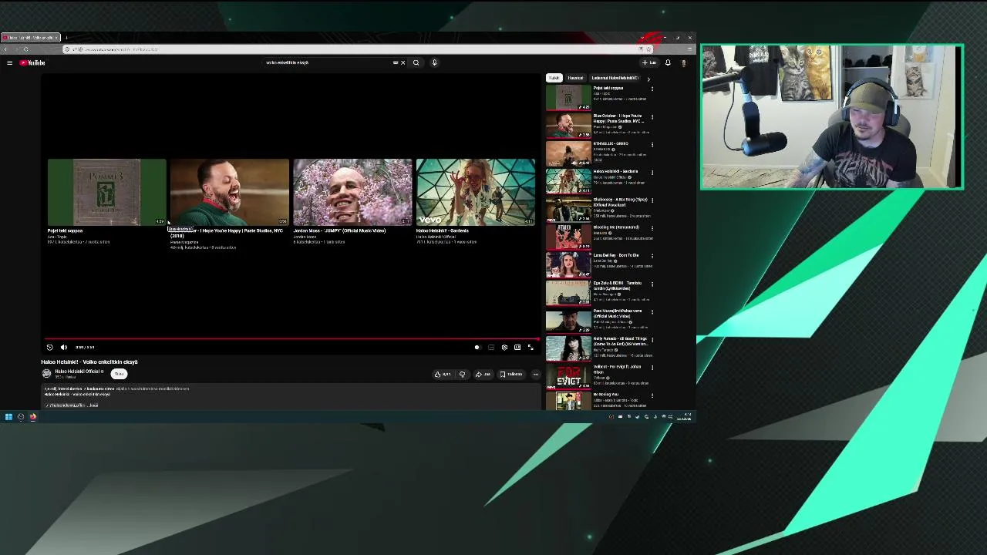Screen dimensions: 987x555
Task: Bookmark this page with the star icon
Action: point(648,49)
